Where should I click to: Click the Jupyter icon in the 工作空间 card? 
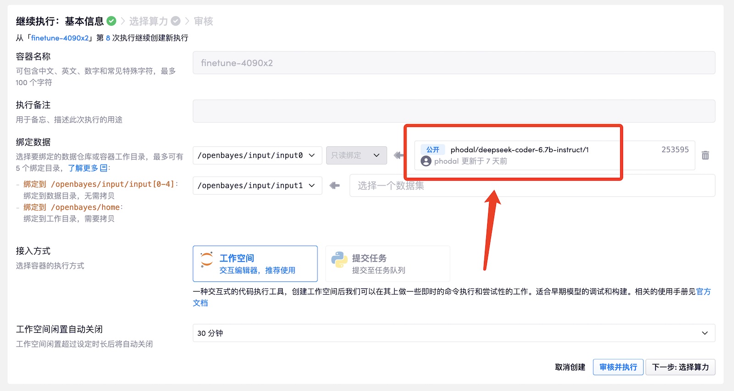[x=207, y=259]
